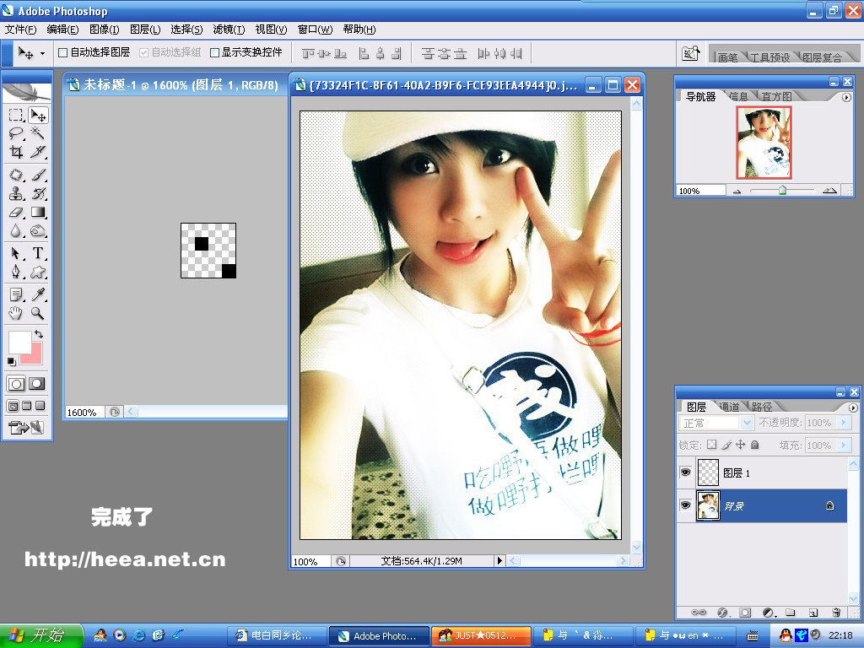Open Adobe Photoshop taskbar button
The height and width of the screenshot is (648, 864).
point(377,635)
